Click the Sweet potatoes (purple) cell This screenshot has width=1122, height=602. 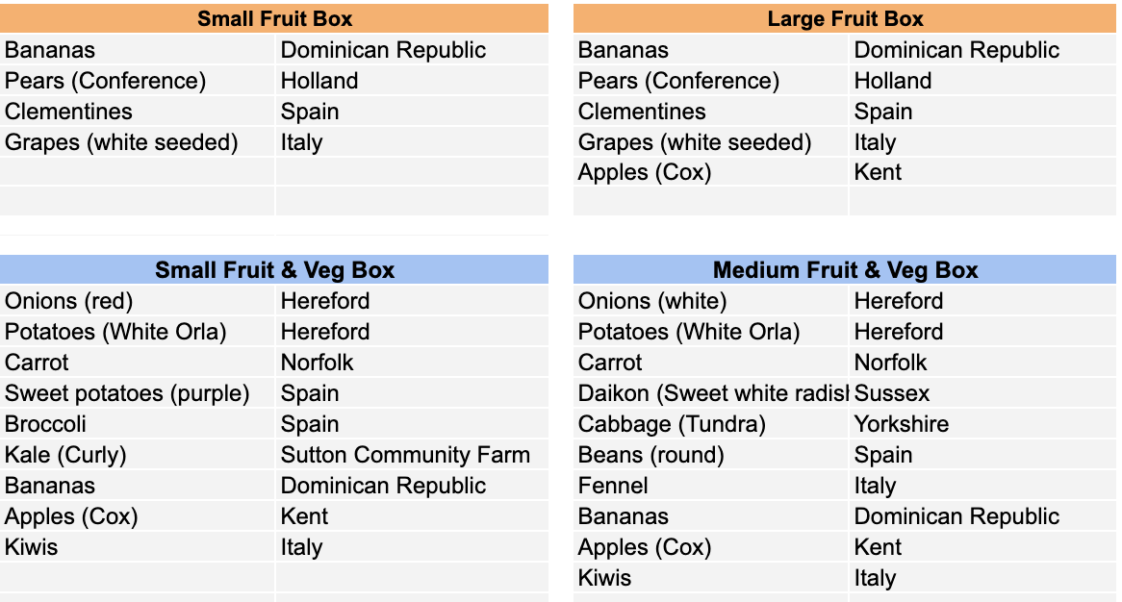[x=137, y=393]
